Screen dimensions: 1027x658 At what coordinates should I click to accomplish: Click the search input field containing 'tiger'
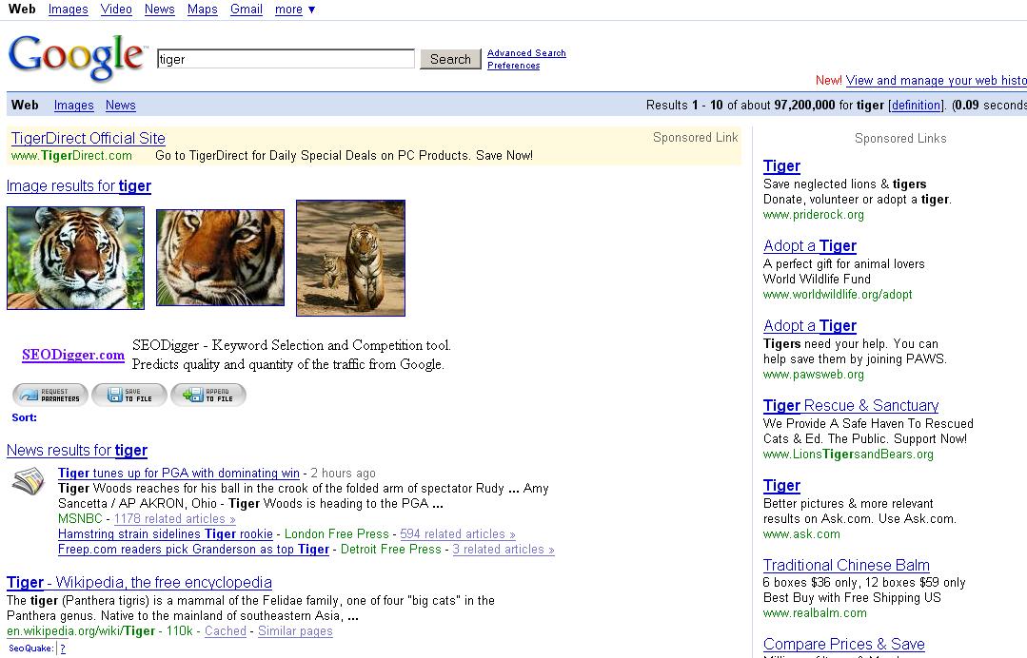[x=286, y=59]
